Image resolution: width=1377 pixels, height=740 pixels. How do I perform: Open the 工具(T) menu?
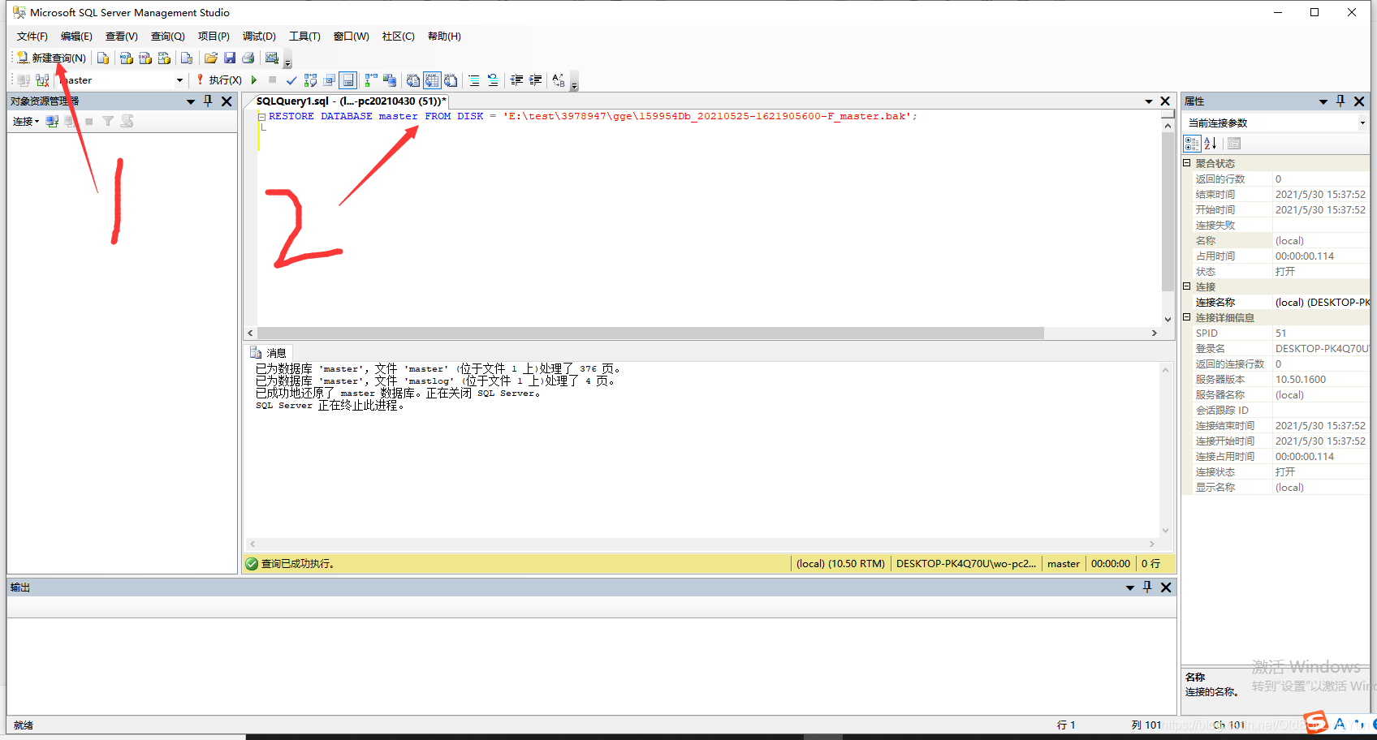(304, 36)
